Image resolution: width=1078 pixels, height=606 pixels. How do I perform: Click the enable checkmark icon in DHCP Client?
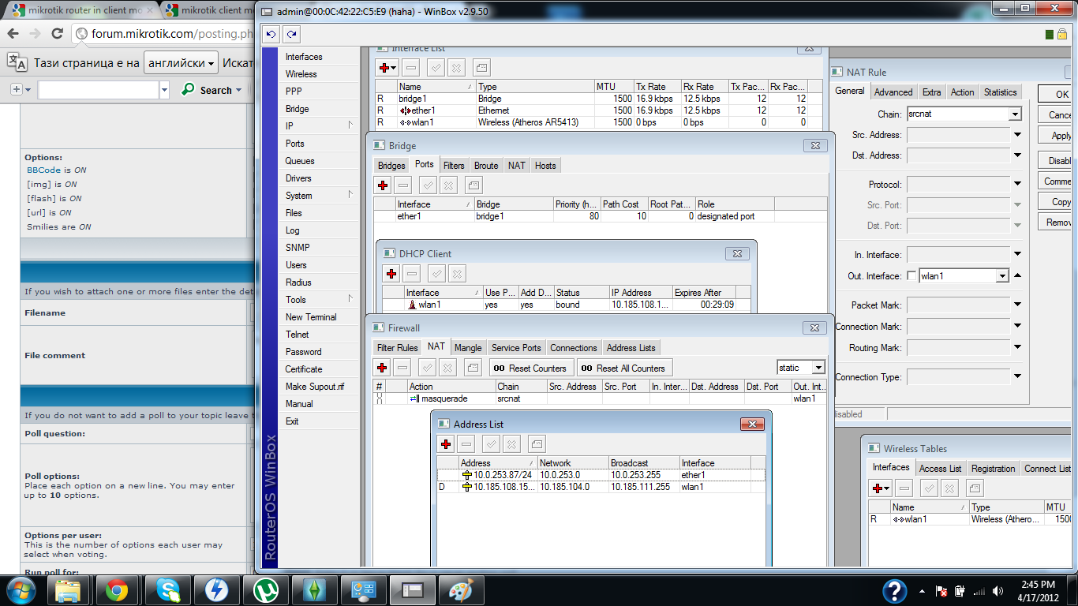coord(436,274)
